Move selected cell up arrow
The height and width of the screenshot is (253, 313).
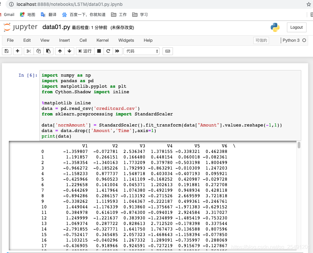[60, 51]
